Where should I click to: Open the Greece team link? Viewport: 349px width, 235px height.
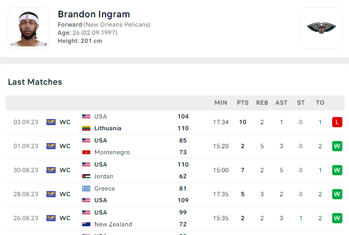pyautogui.click(x=105, y=189)
